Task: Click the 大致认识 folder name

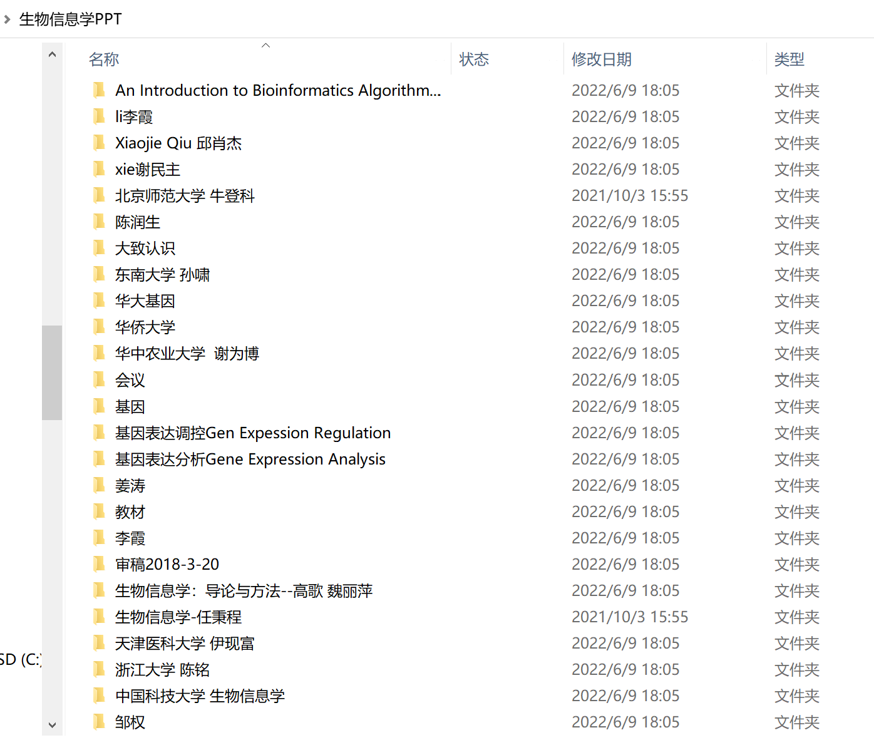Action: point(145,248)
